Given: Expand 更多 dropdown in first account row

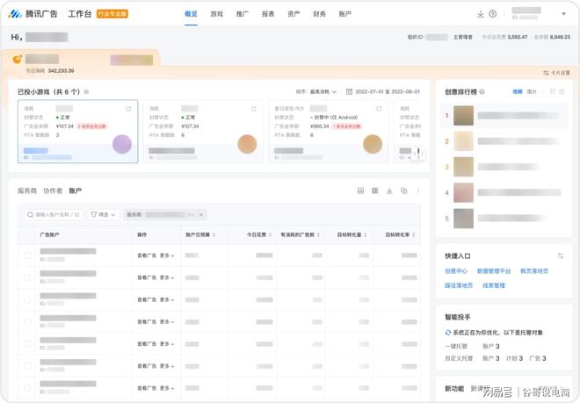Looking at the screenshot, I should (166, 255).
